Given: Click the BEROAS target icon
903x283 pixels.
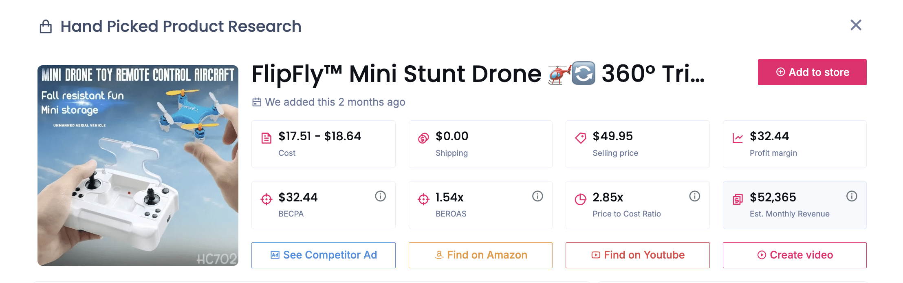Looking at the screenshot, I should point(423,199).
